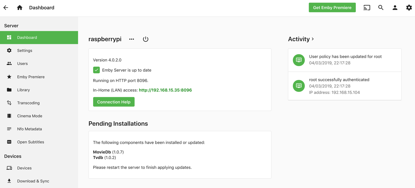Open the raspberrypi three-dot menu
Image resolution: width=415 pixels, height=188 pixels.
click(x=132, y=39)
